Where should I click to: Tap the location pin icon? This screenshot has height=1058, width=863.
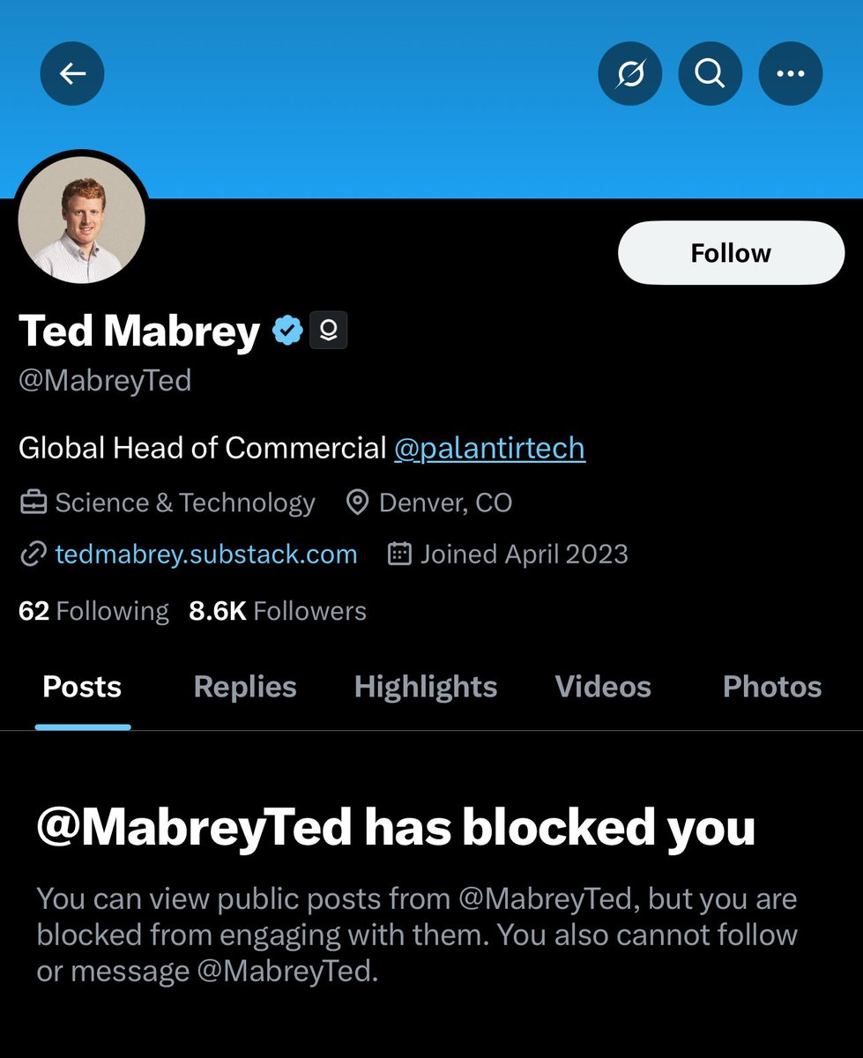pos(357,503)
